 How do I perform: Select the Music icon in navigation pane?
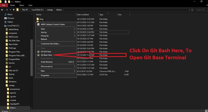[x=5, y=14]
